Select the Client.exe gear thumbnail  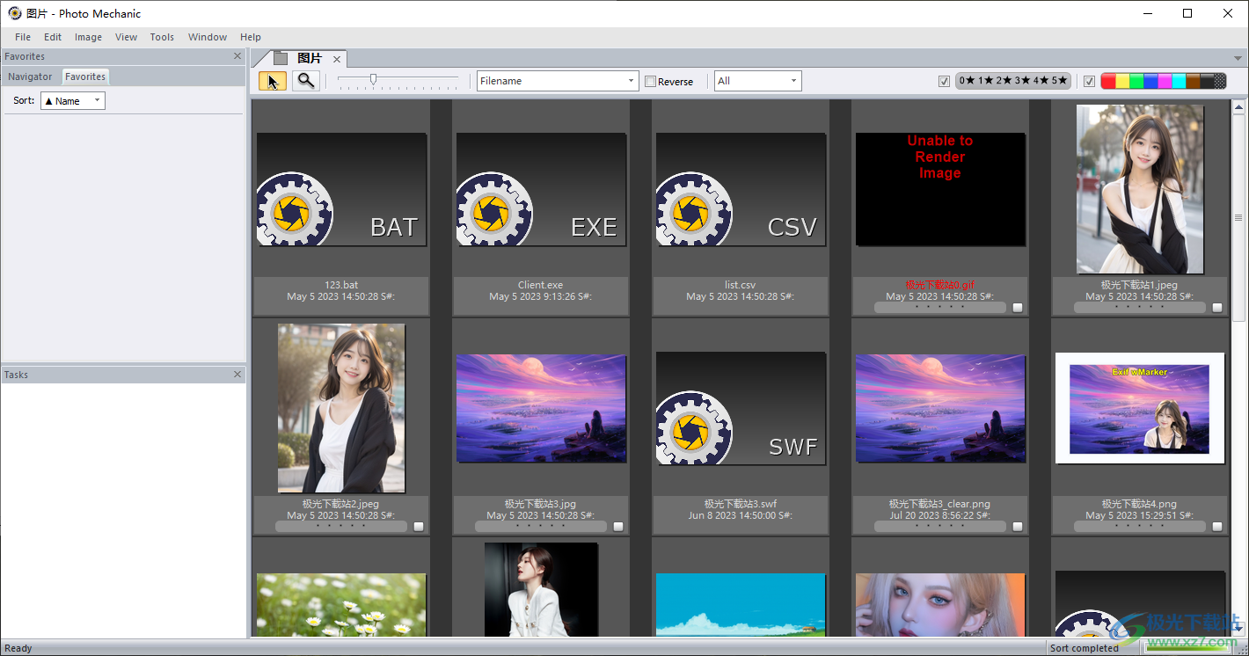(541, 190)
